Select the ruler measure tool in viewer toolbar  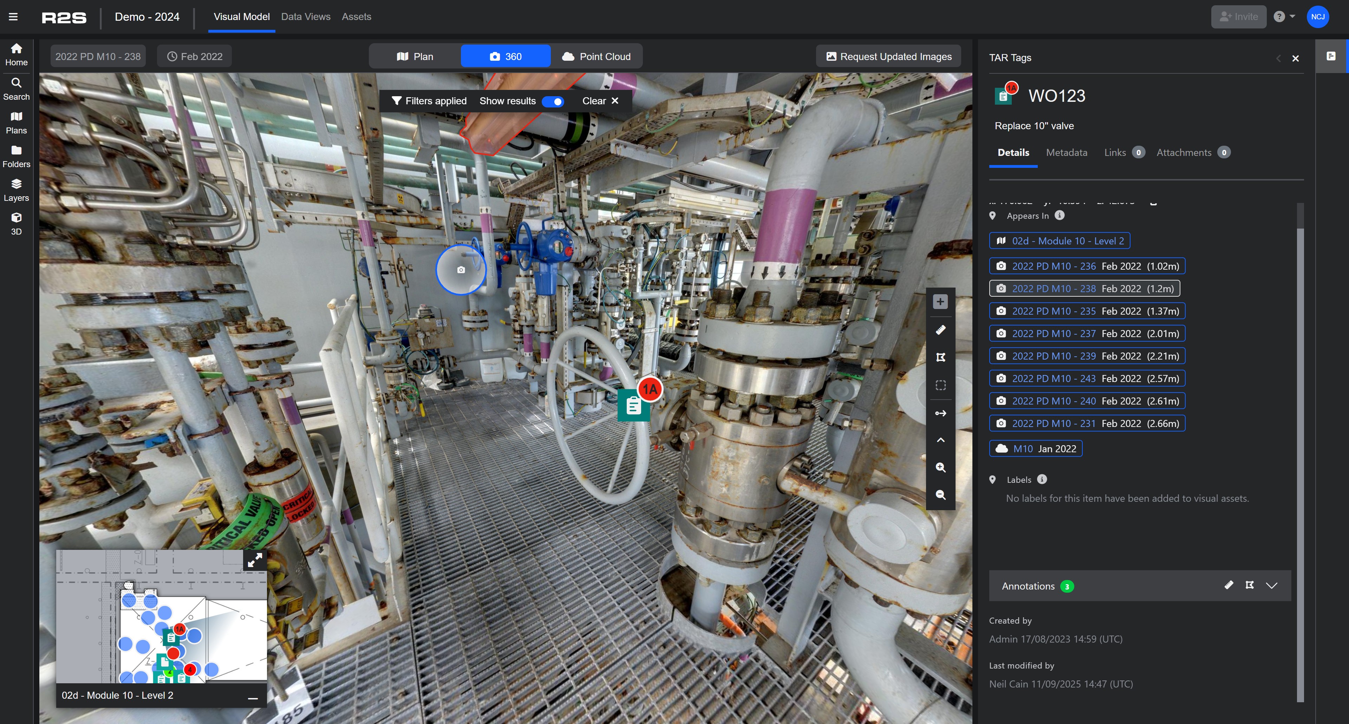tap(940, 330)
